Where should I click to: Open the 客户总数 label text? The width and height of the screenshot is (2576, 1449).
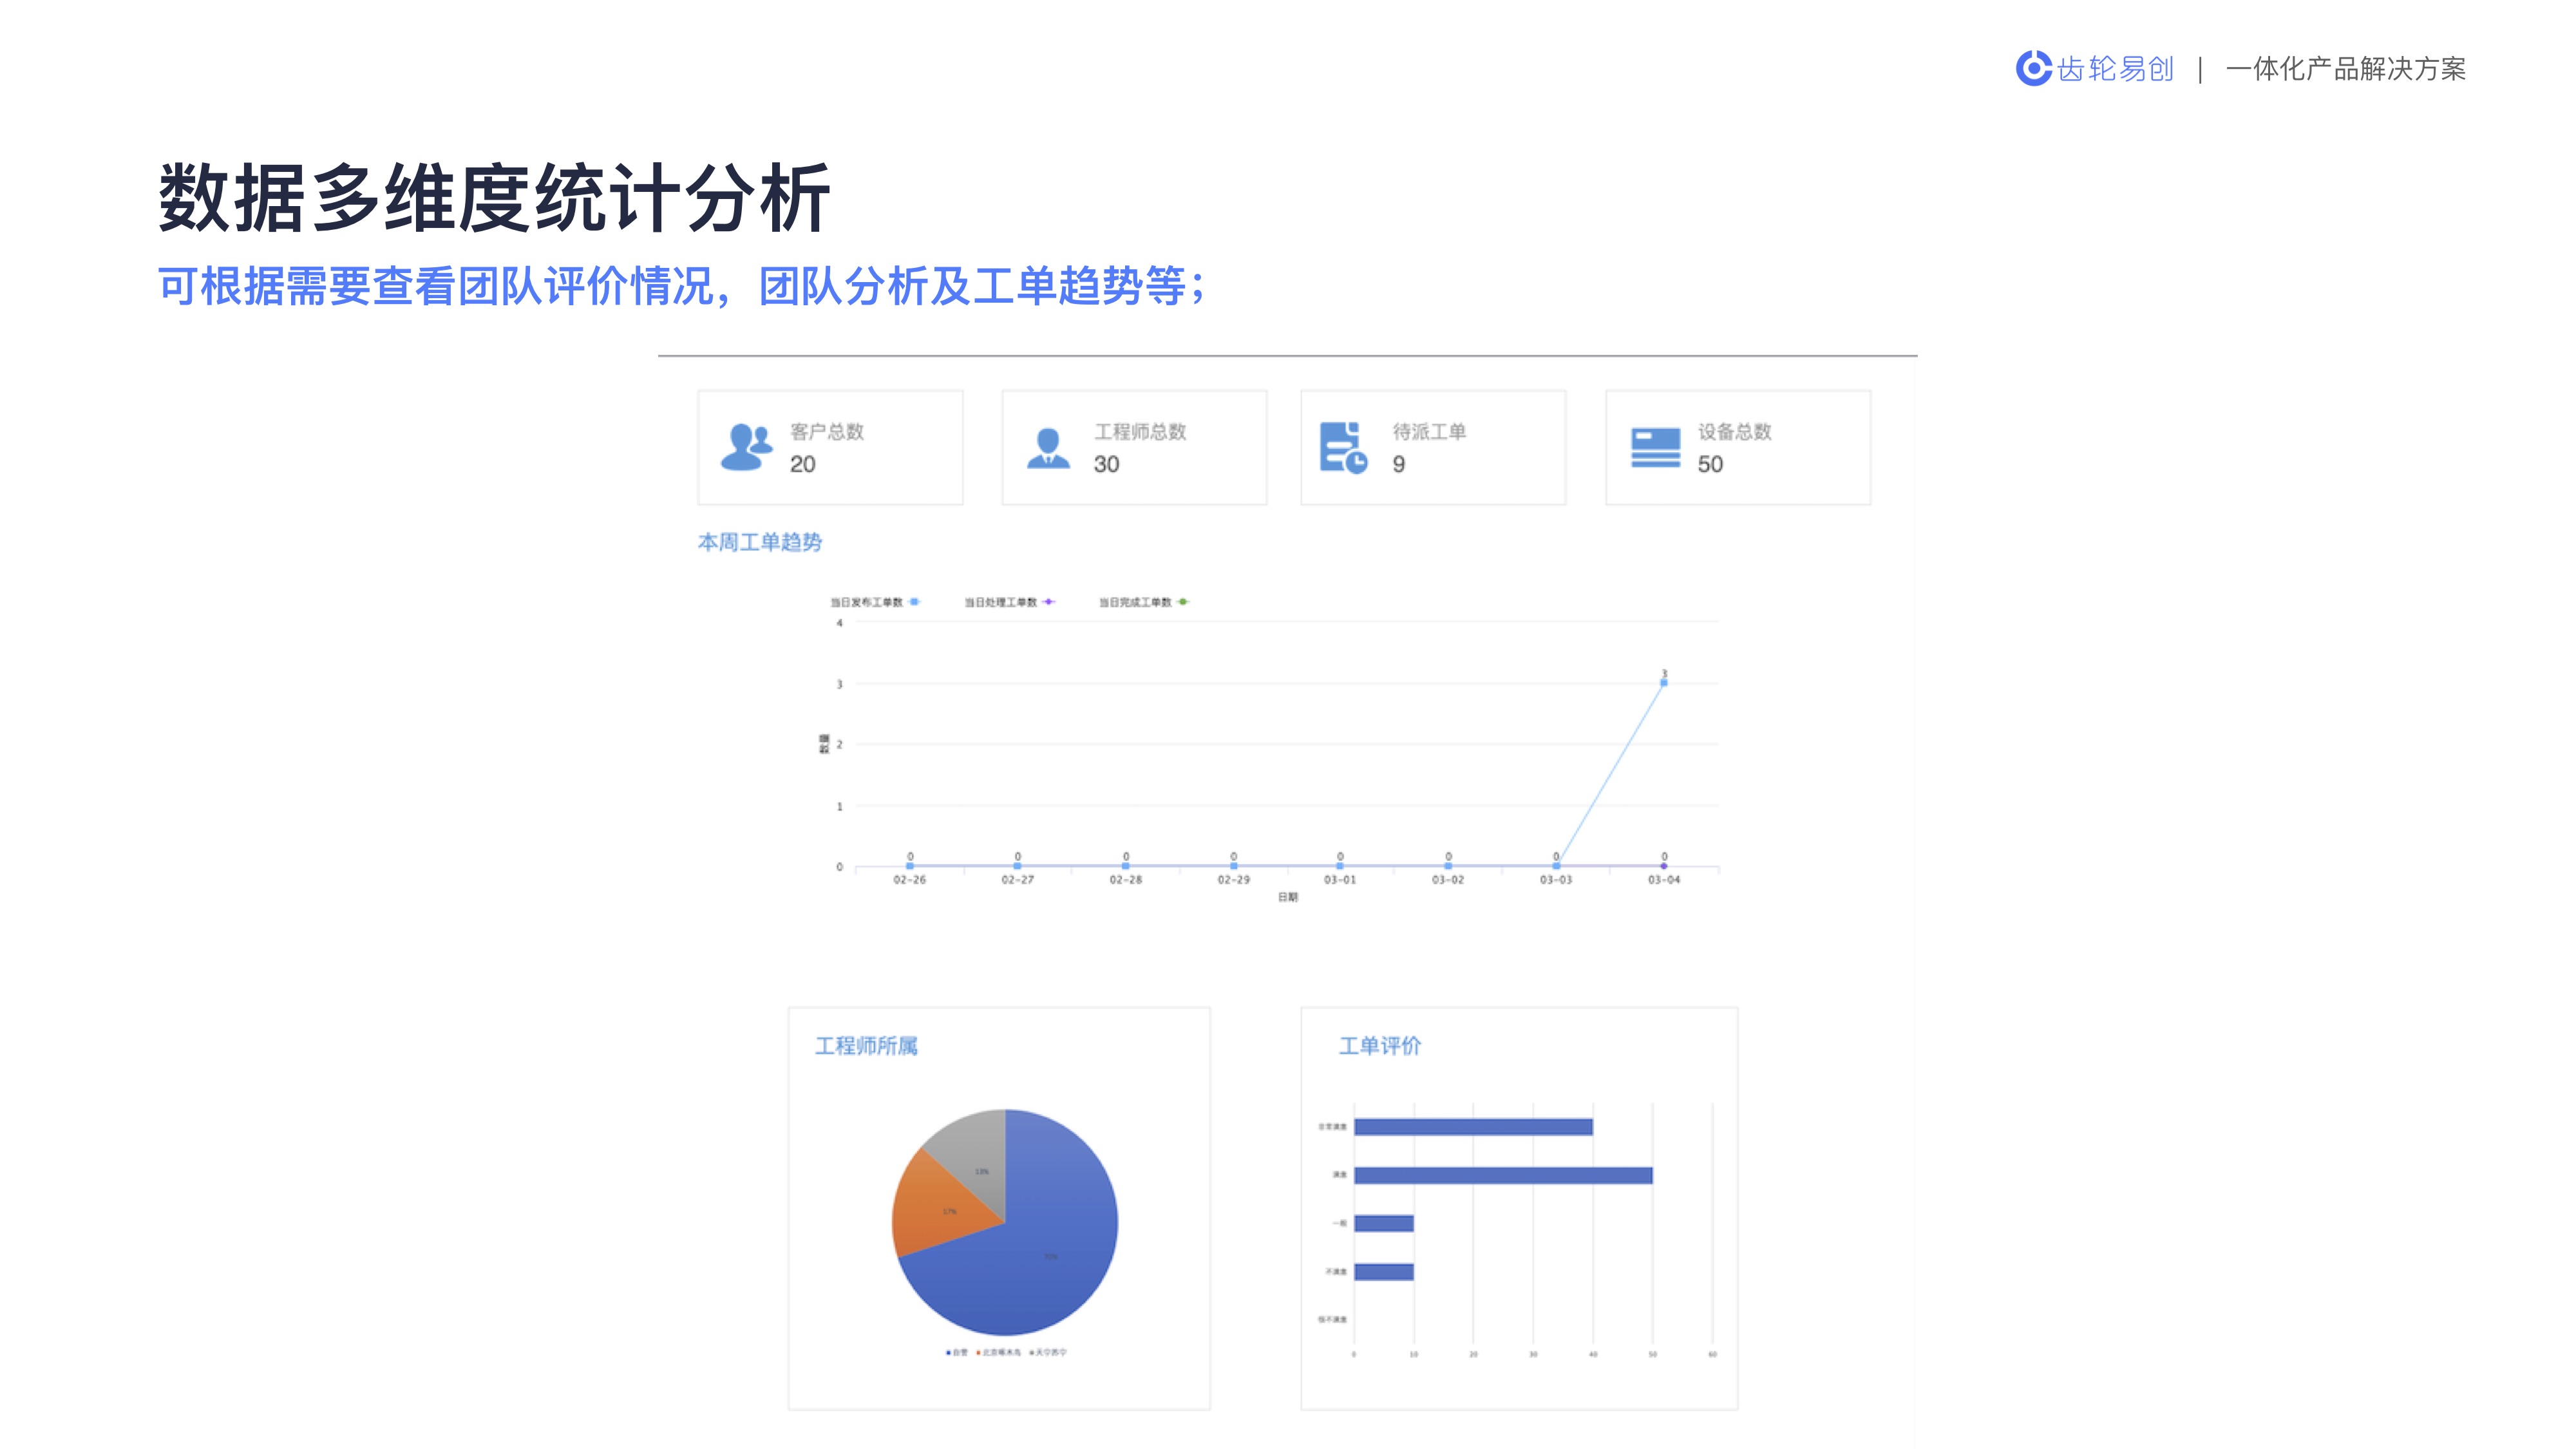pyautogui.click(x=826, y=431)
